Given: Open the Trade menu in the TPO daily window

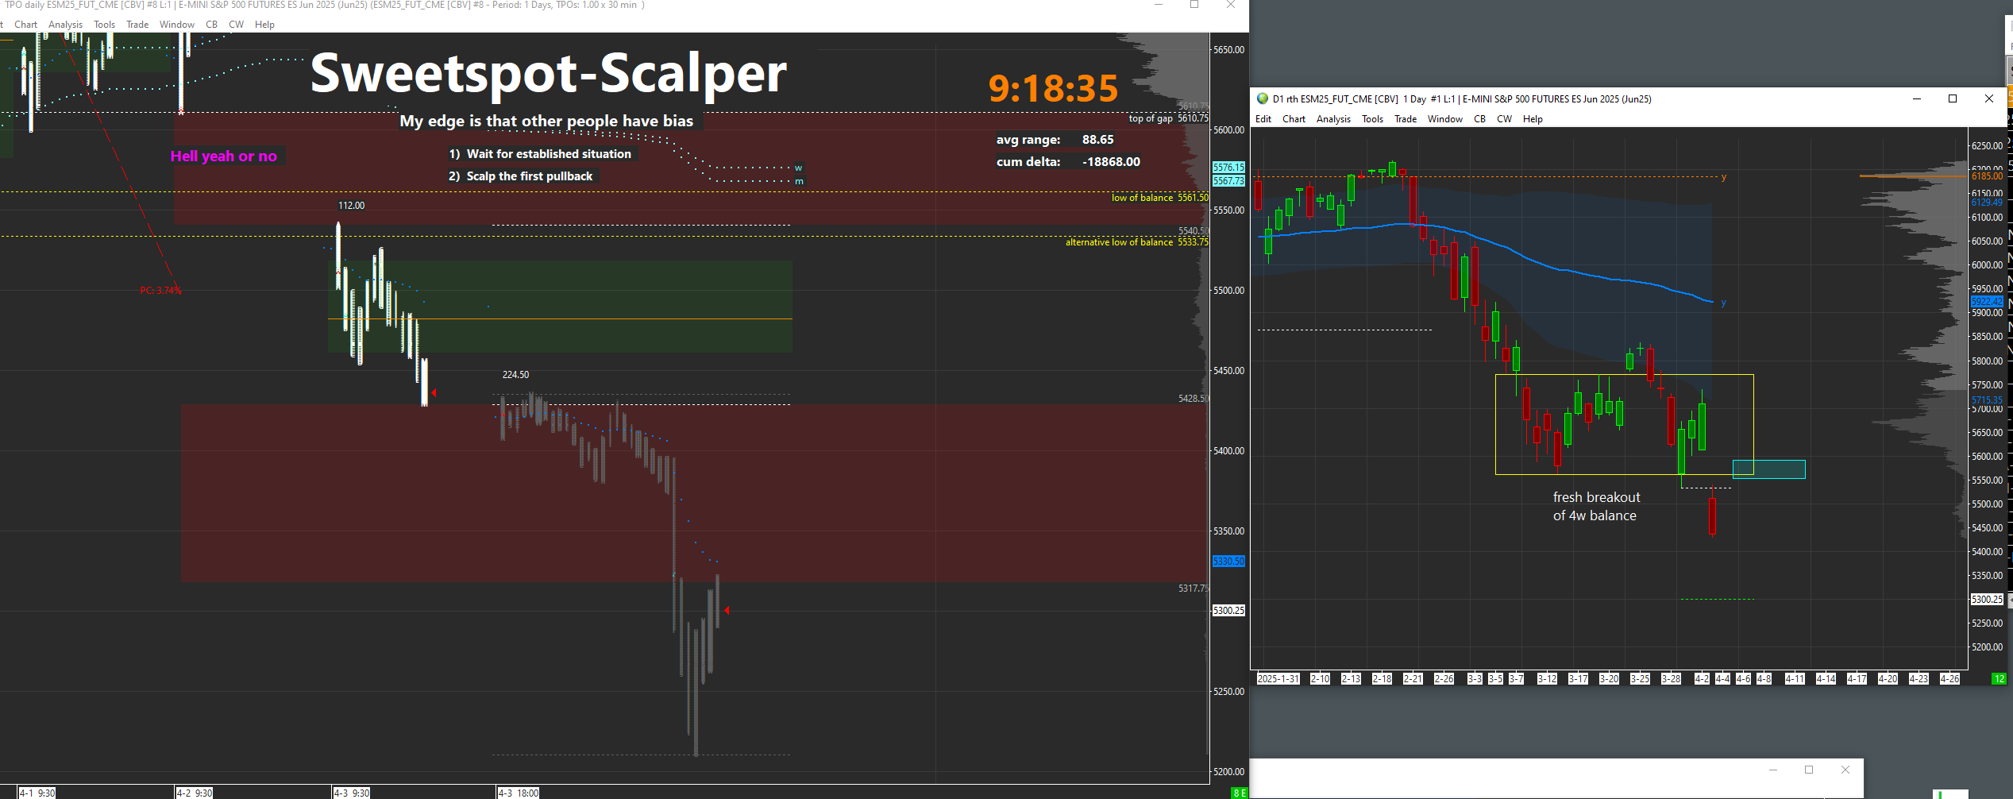Looking at the screenshot, I should pyautogui.click(x=137, y=25).
